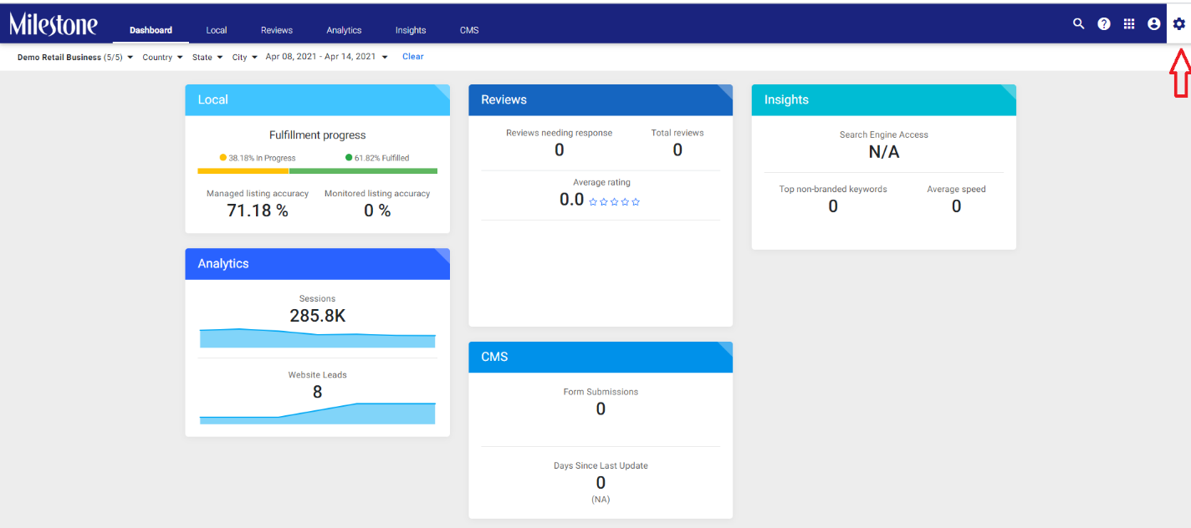Open the user account profile icon
The height and width of the screenshot is (528, 1191).
[1154, 23]
